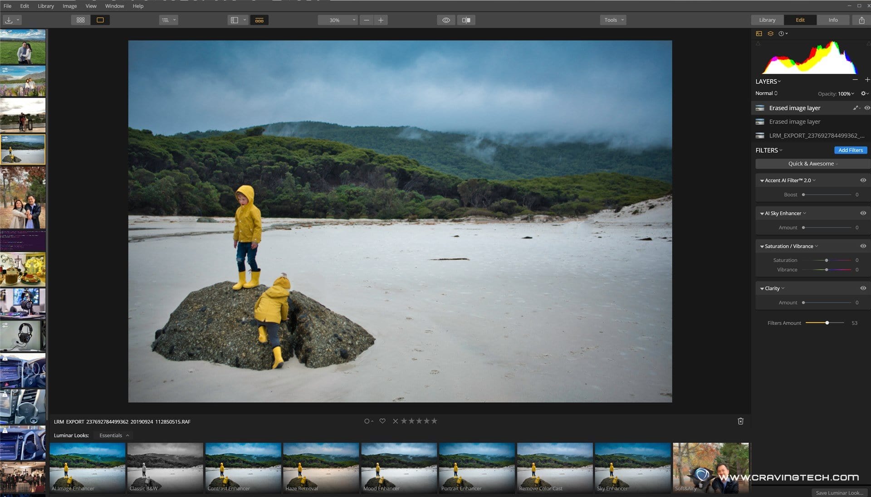Toggle the histogram panel icon
871x497 pixels.
(x=759, y=34)
